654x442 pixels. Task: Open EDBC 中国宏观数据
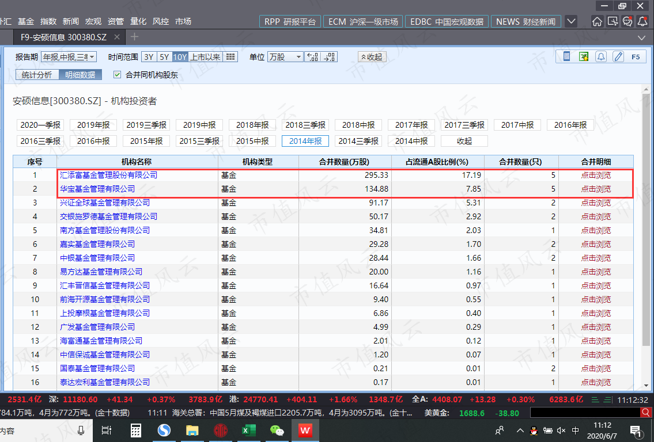point(447,22)
